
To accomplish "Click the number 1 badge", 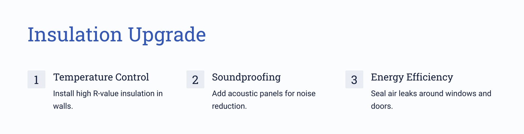I will pyautogui.click(x=36, y=79).
